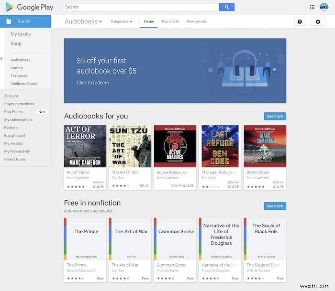Image resolution: width=335 pixels, height=291 pixels.
Task: Open My subscriptions link
Action: point(18,119)
